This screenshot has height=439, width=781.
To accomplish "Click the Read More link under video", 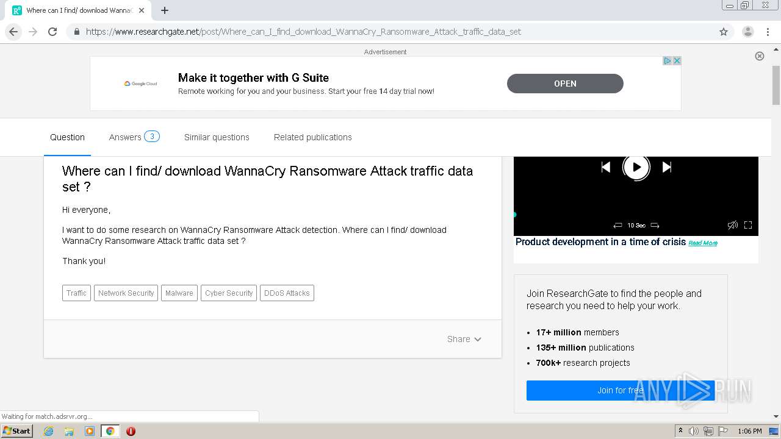I will (703, 243).
